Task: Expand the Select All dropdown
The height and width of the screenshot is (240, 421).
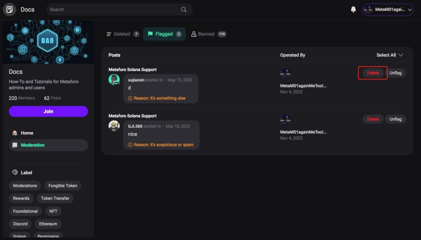Action: pos(389,55)
